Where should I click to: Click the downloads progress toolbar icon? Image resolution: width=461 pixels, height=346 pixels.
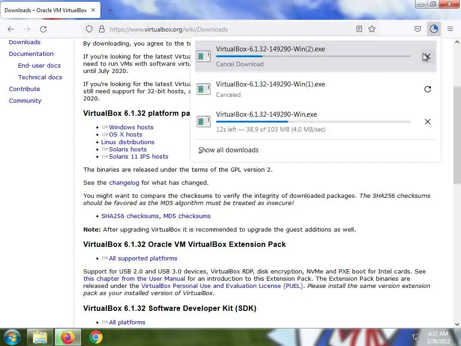434,29
